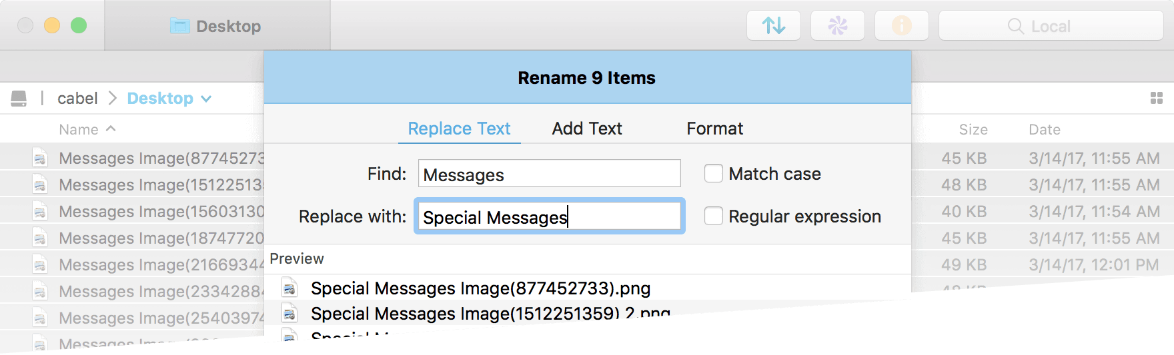Image resolution: width=1174 pixels, height=355 pixels.
Task: Click the transfers arrows toolbar icon
Action: click(x=774, y=26)
